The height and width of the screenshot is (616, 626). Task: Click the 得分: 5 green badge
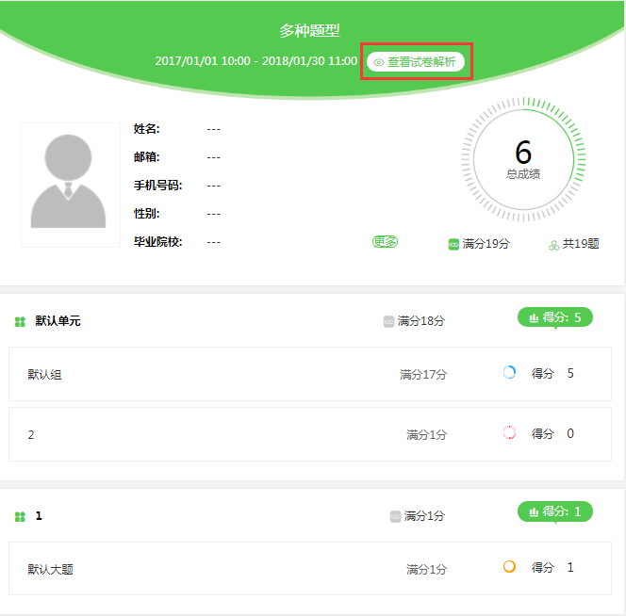pyautogui.click(x=555, y=317)
